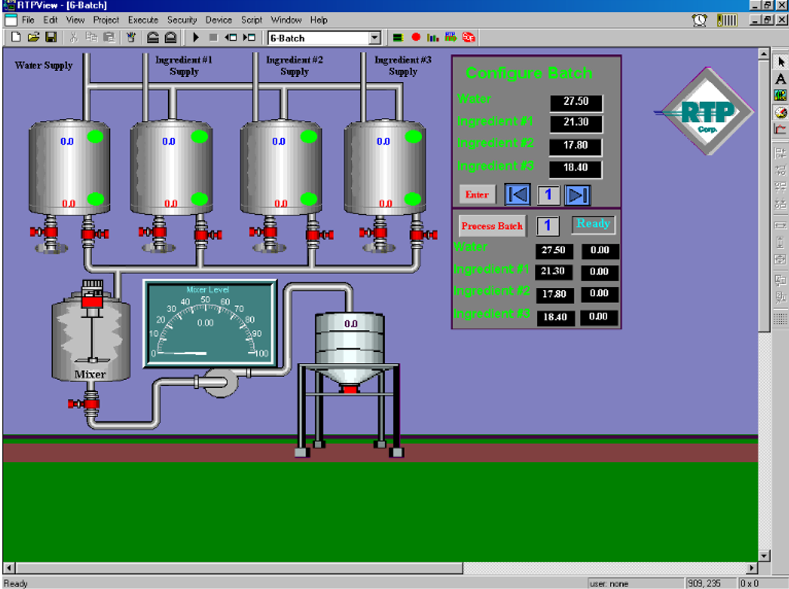Click the red record circle toolbar icon

point(416,38)
